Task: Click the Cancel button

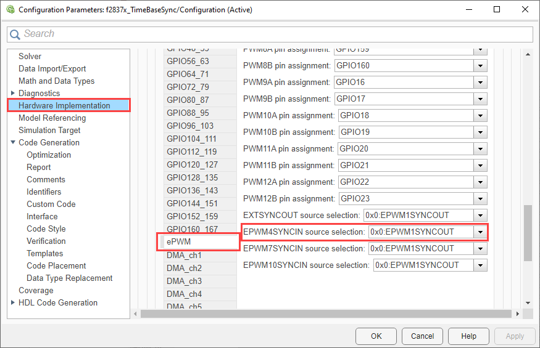Action: pyautogui.click(x=422, y=336)
